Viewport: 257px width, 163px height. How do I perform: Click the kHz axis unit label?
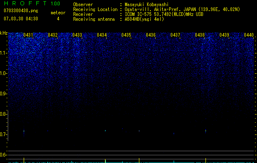pyautogui.click(x=4, y=33)
